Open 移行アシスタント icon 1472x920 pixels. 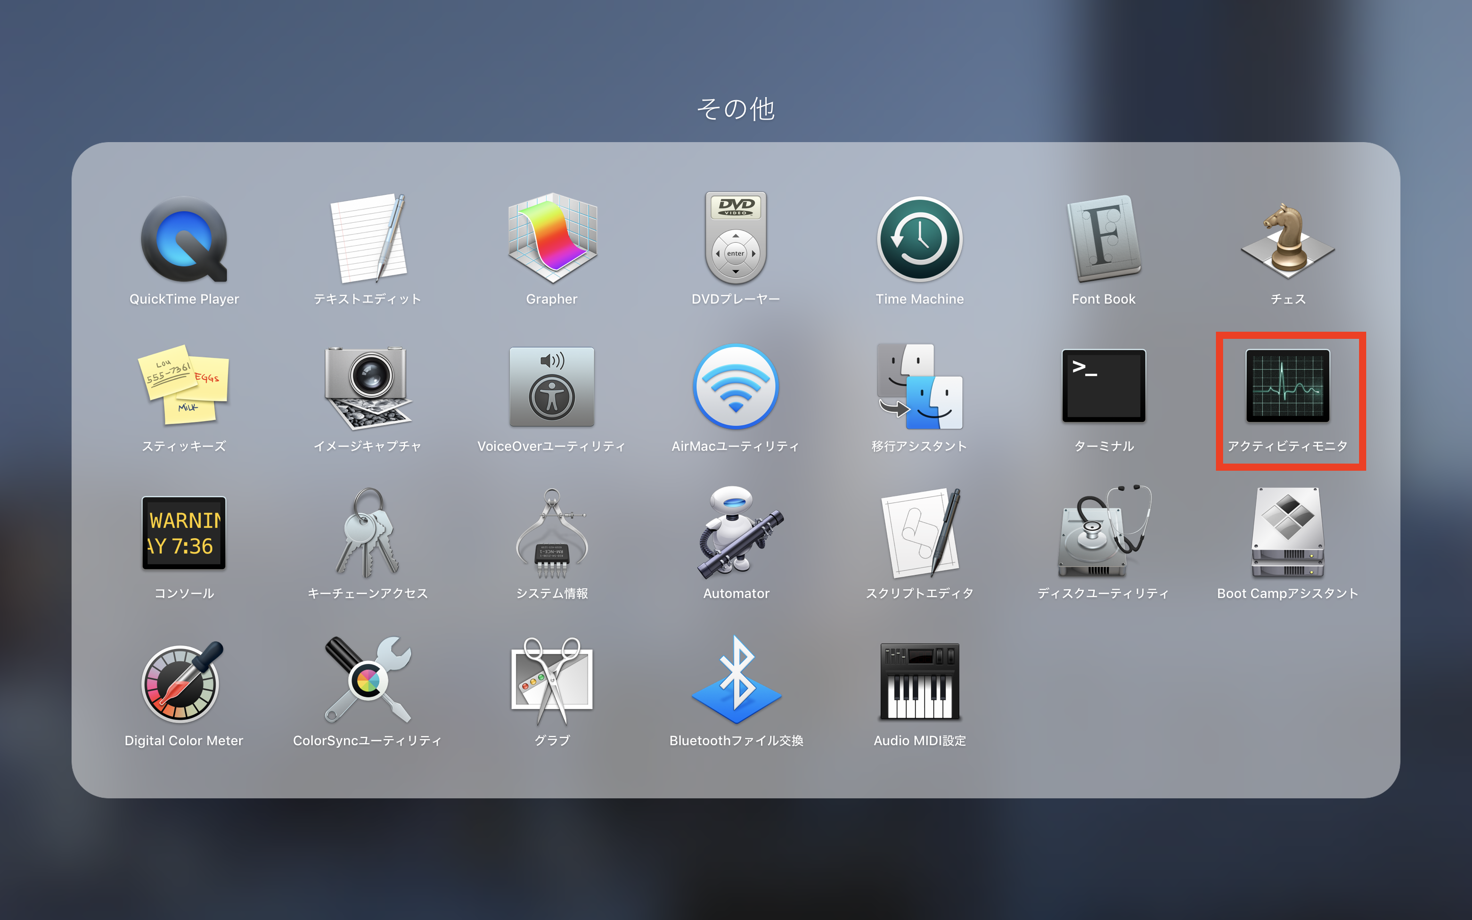[919, 387]
